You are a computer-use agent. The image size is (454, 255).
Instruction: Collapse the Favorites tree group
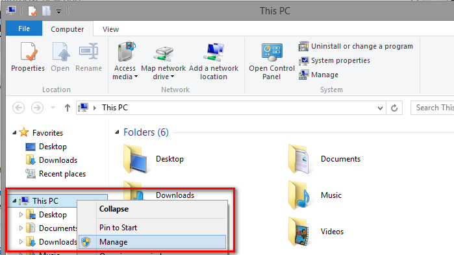click(x=14, y=133)
